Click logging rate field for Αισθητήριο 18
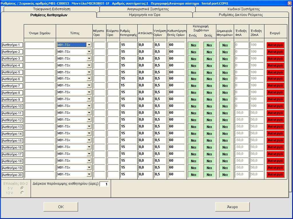Image resolution: width=293 pixels, height=219 pixels. pos(128,161)
